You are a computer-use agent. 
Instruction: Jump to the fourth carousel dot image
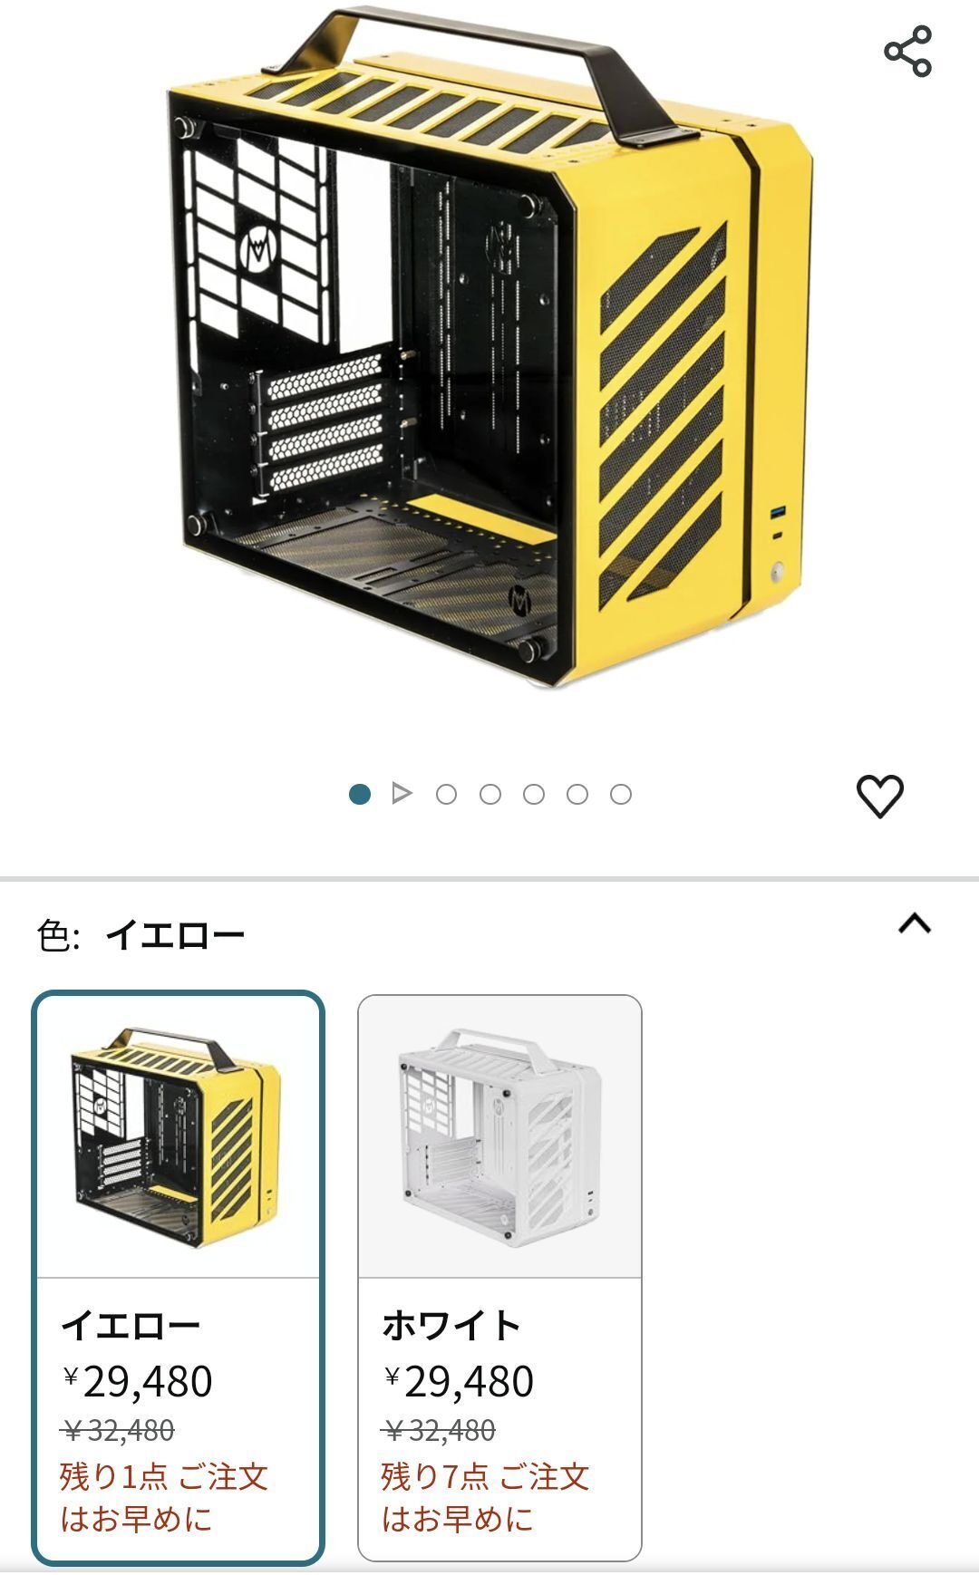490,795
